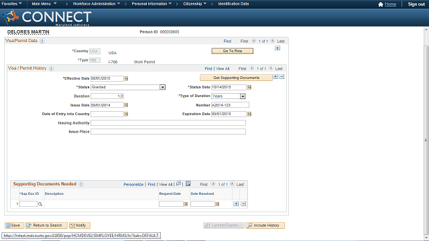This screenshot has width=429, height=241.
Task: Open the Workforce Administration breadcrumb menu
Action: [x=97, y=4]
